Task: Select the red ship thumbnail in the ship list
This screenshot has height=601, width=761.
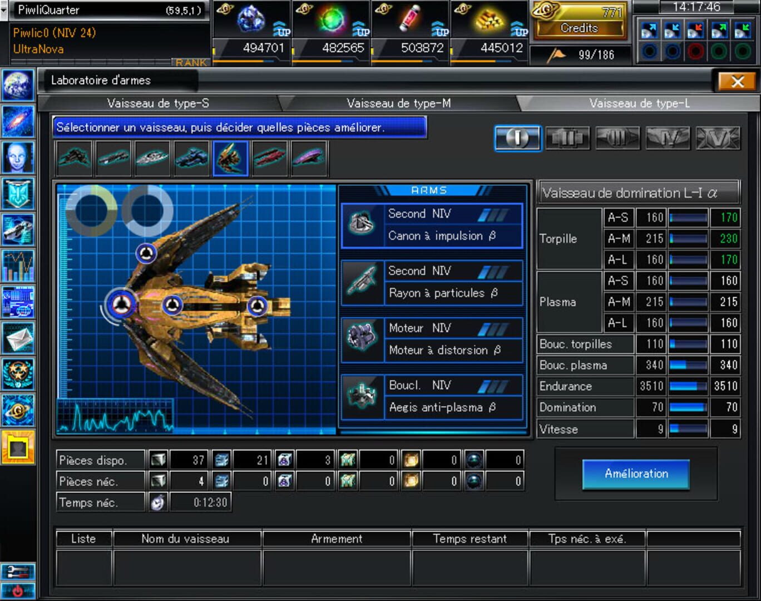Action: (x=270, y=157)
